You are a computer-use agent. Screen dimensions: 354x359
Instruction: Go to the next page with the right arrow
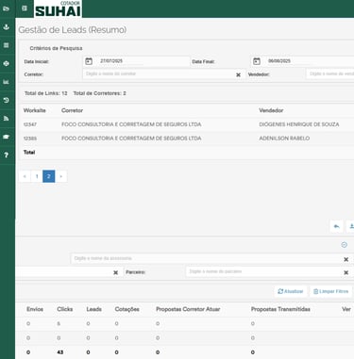(x=60, y=176)
